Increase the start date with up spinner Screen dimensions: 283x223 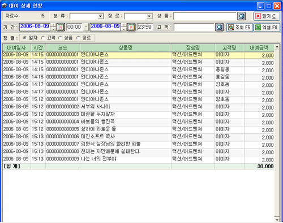point(53,25)
